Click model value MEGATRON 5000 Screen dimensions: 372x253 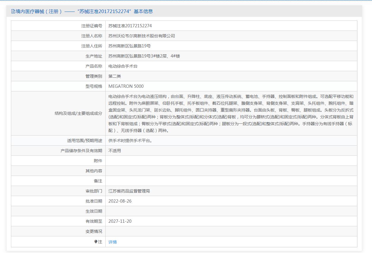point(126,86)
